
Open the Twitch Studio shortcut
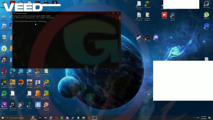pyautogui.click(x=4, y=105)
